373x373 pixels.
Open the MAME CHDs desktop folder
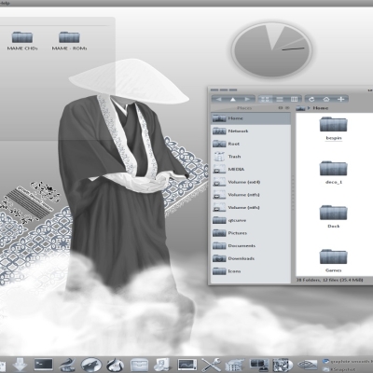coord(22,41)
